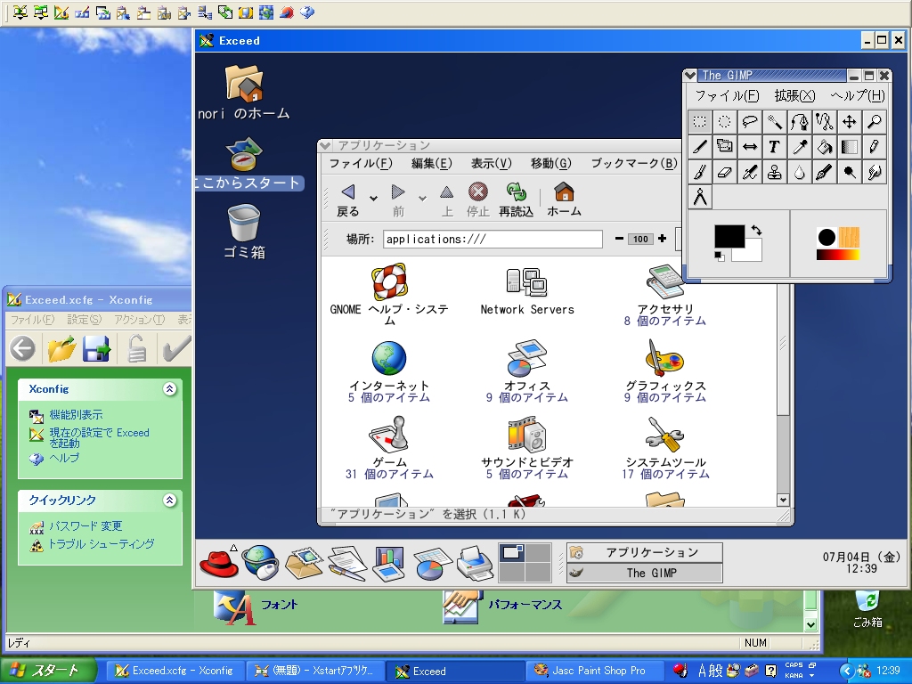This screenshot has width=912, height=684.
Task: Select the Intelligent Scissors tool
Action: [x=825, y=121]
